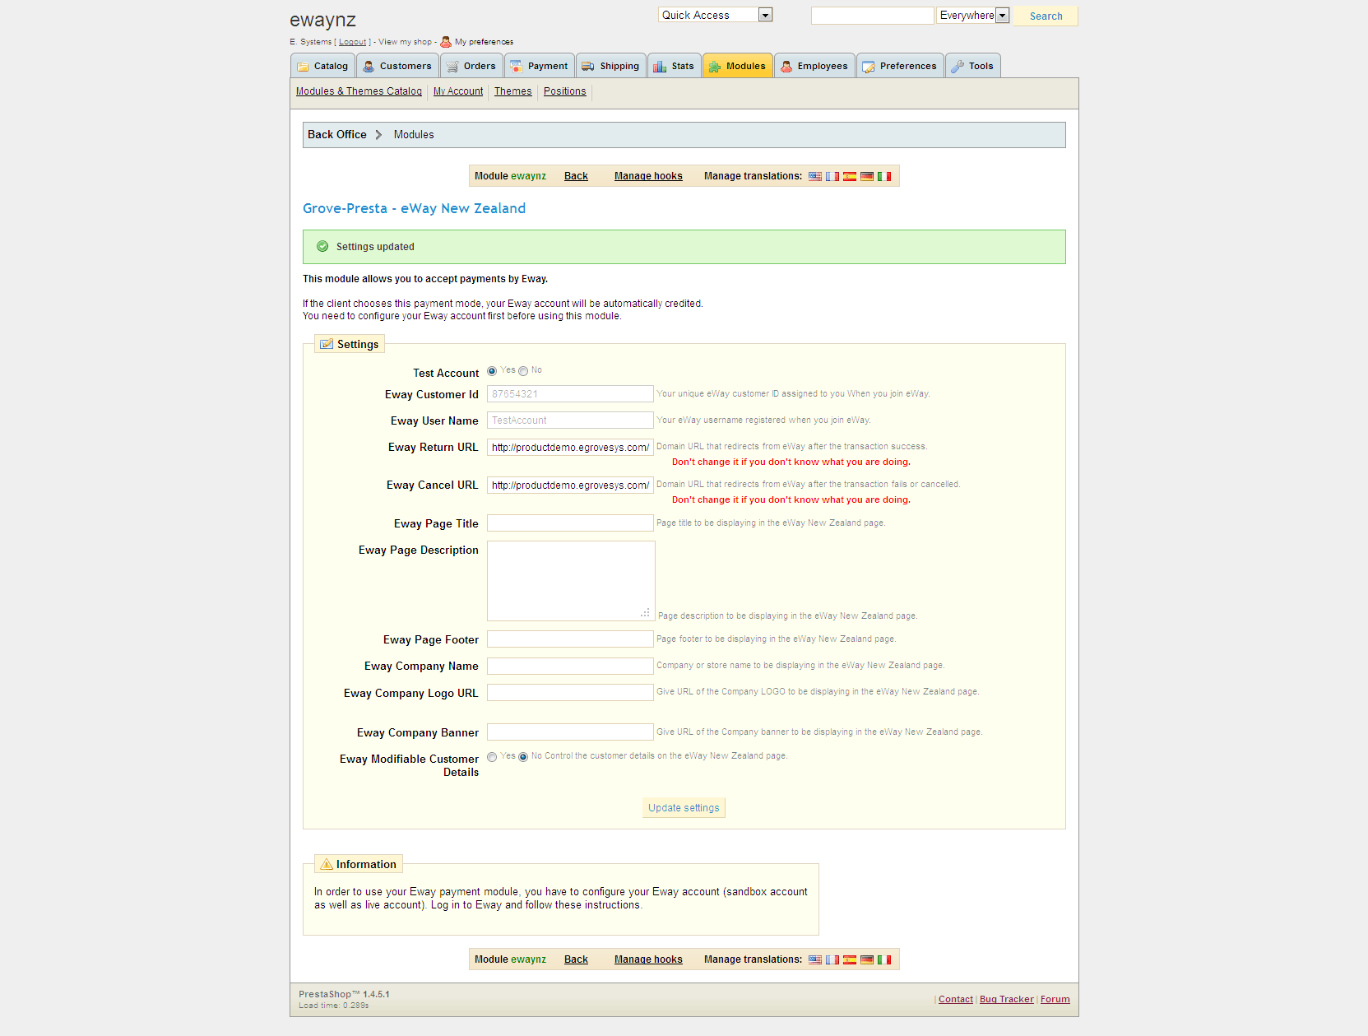The height and width of the screenshot is (1036, 1368).
Task: Focus the top search text field
Action: pos(873,16)
